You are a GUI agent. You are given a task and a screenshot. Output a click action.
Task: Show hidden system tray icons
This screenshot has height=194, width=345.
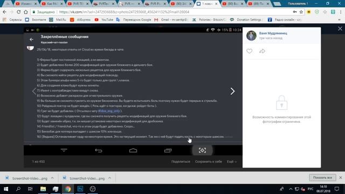tap(291, 189)
